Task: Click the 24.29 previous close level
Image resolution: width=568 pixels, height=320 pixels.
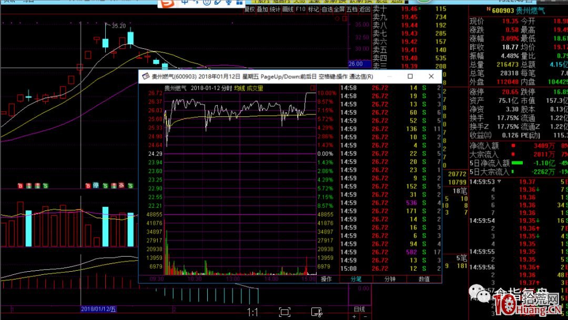Action: (x=155, y=154)
